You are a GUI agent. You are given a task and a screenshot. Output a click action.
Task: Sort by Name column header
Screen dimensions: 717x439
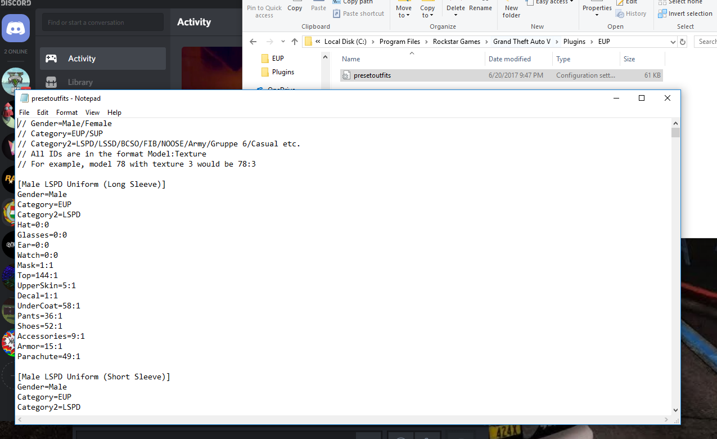[411, 59]
